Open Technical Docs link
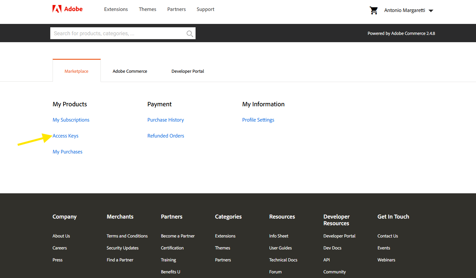The width and height of the screenshot is (476, 278). (x=283, y=260)
